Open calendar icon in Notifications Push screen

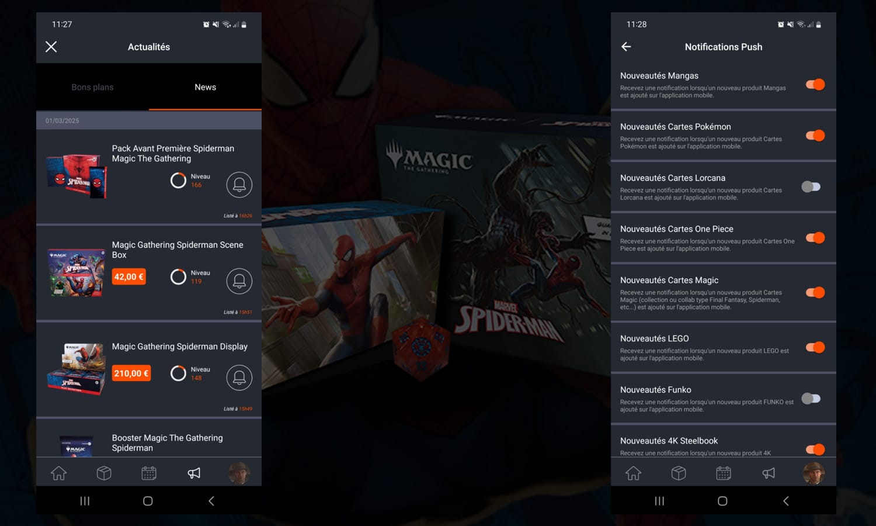724,473
